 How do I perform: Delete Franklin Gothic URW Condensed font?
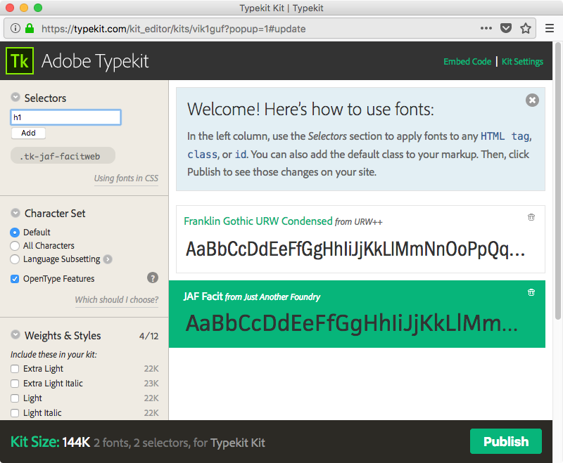click(x=531, y=217)
